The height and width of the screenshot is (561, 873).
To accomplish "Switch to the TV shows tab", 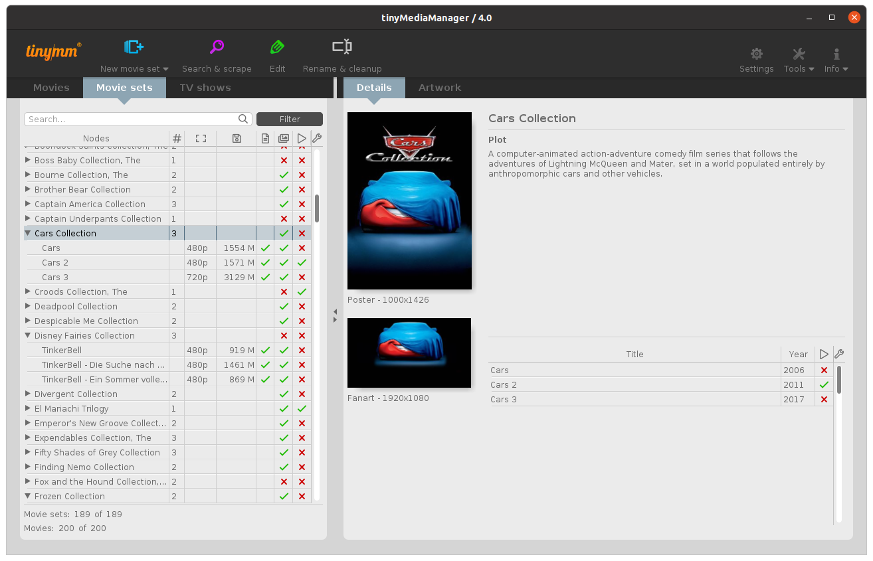I will (x=205, y=88).
